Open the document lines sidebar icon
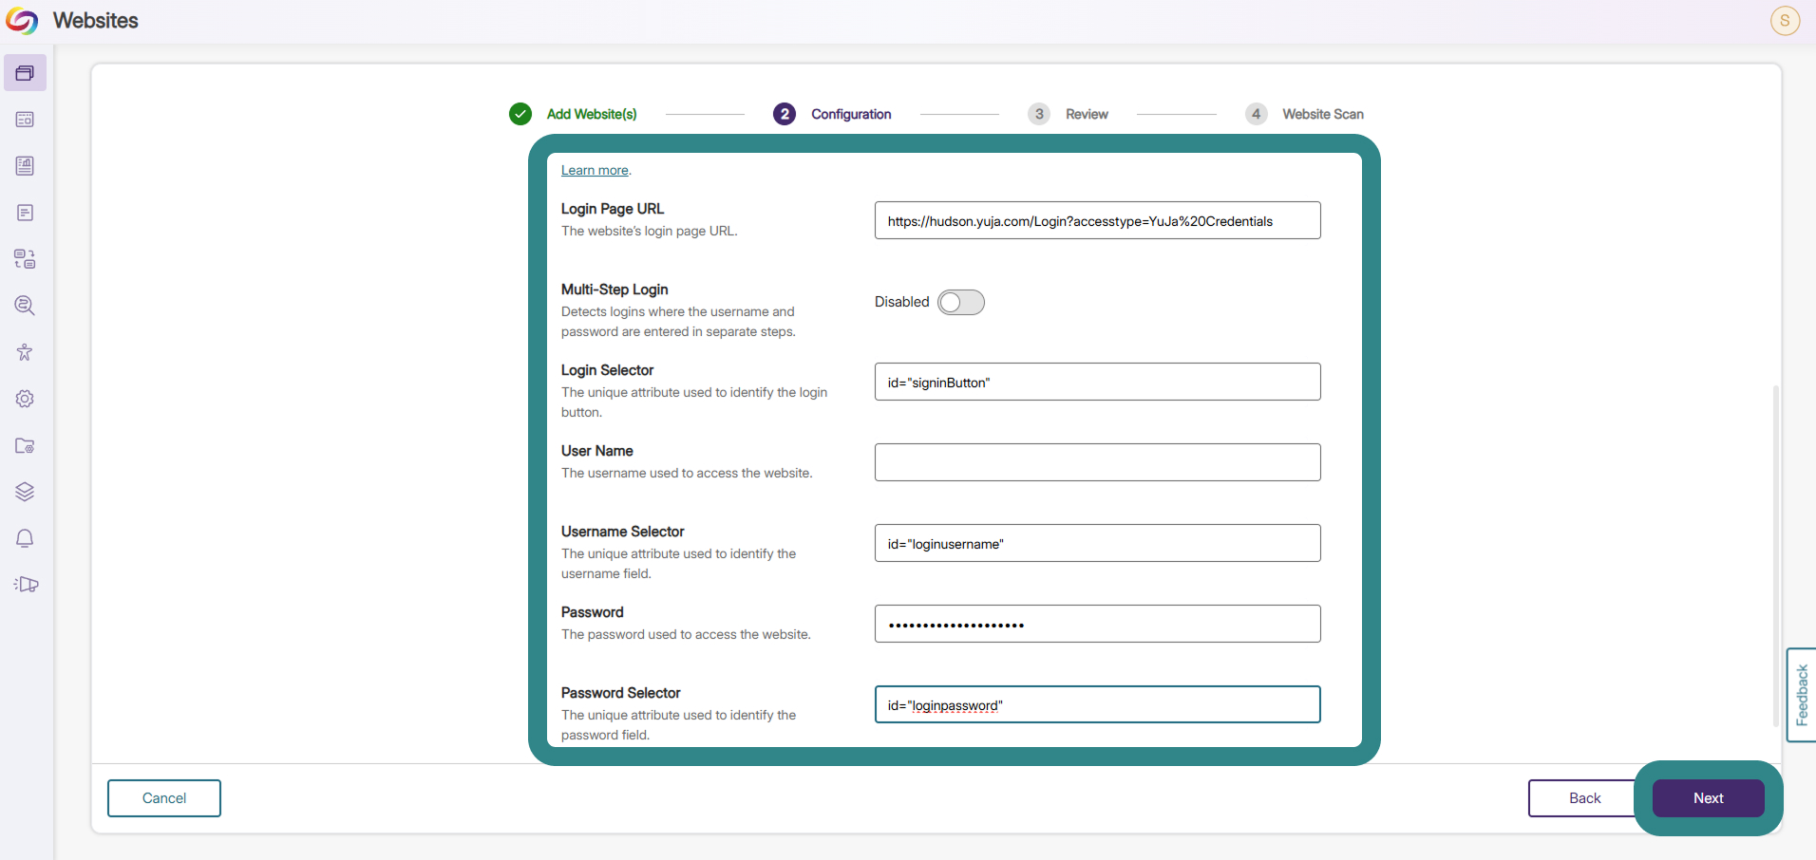This screenshot has height=860, width=1816. [x=25, y=213]
